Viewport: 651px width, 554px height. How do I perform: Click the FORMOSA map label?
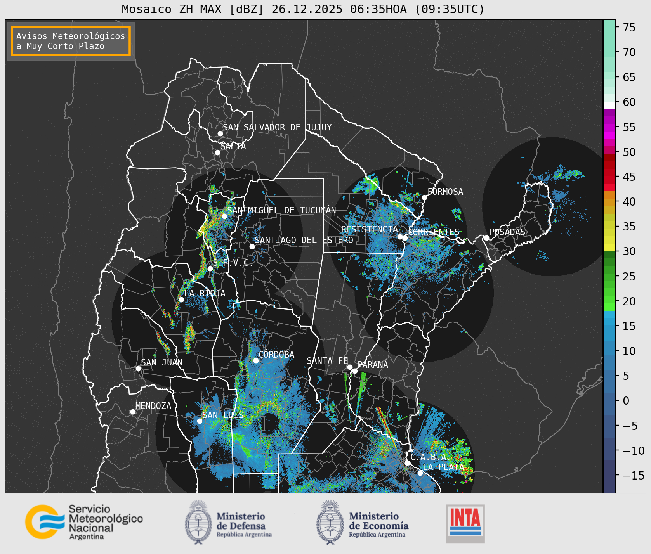click(445, 192)
